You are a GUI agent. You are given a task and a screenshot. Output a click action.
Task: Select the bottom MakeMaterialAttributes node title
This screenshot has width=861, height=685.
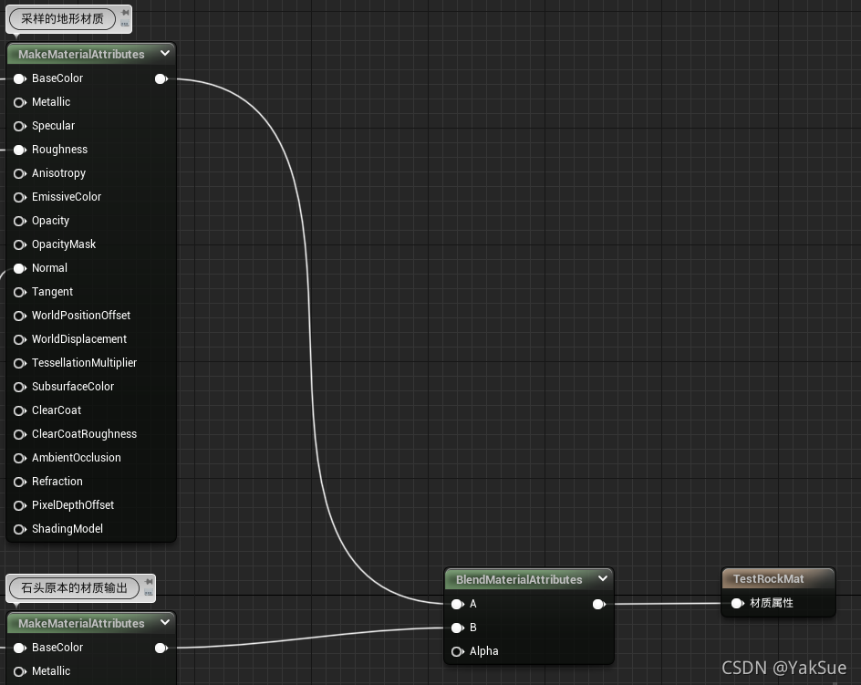[81, 623]
